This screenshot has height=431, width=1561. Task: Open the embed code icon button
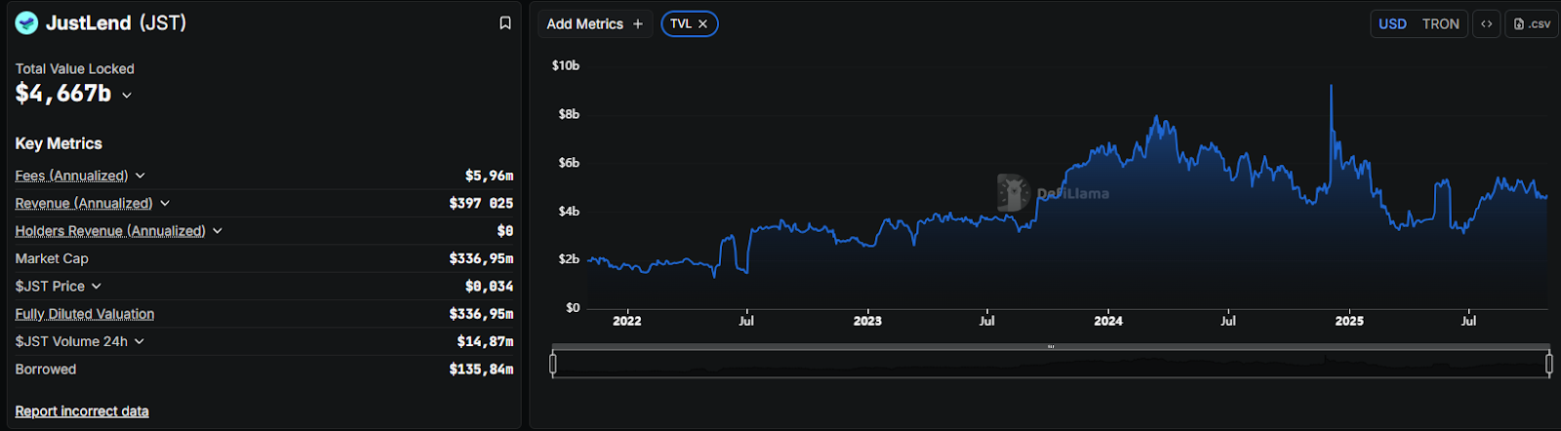tap(1486, 23)
